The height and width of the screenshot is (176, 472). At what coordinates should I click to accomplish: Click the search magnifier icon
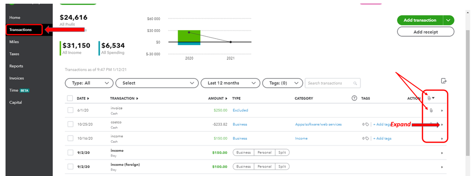(x=355, y=83)
